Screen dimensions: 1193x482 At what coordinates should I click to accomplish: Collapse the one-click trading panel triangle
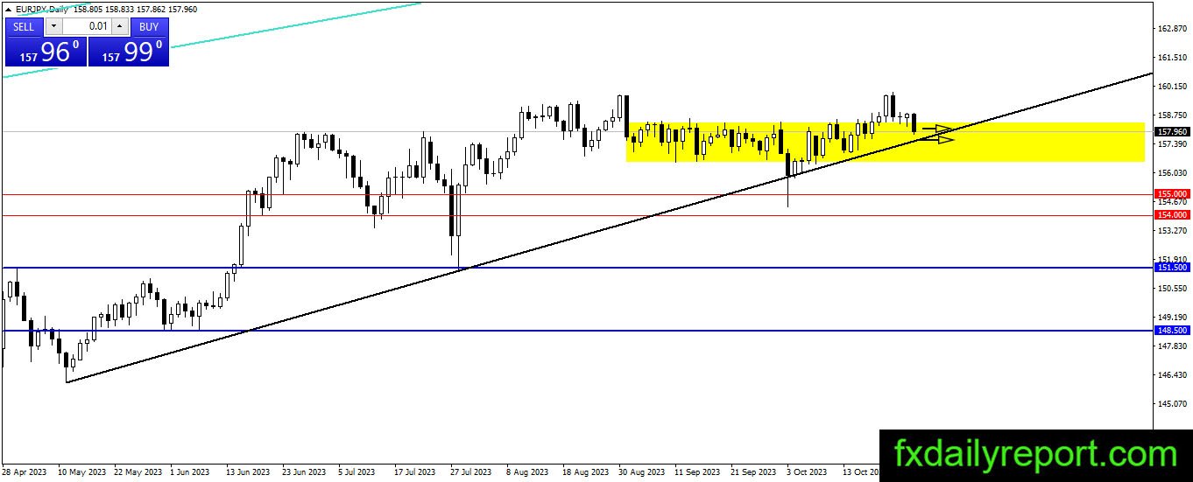[10, 11]
